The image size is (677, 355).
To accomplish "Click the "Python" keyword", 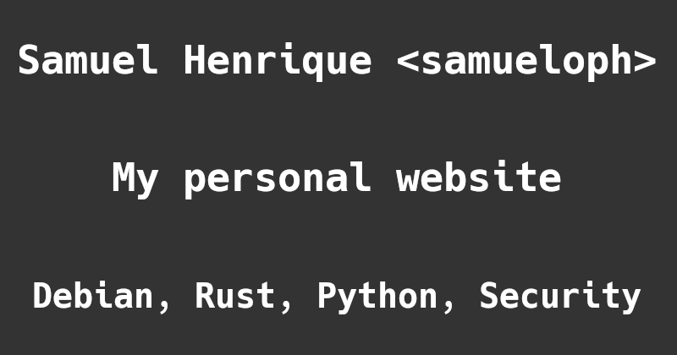I will (x=377, y=298).
